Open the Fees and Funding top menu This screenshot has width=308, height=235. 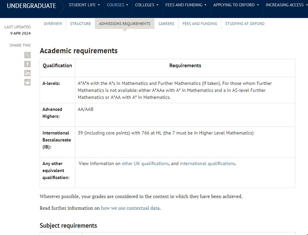click(x=186, y=5)
